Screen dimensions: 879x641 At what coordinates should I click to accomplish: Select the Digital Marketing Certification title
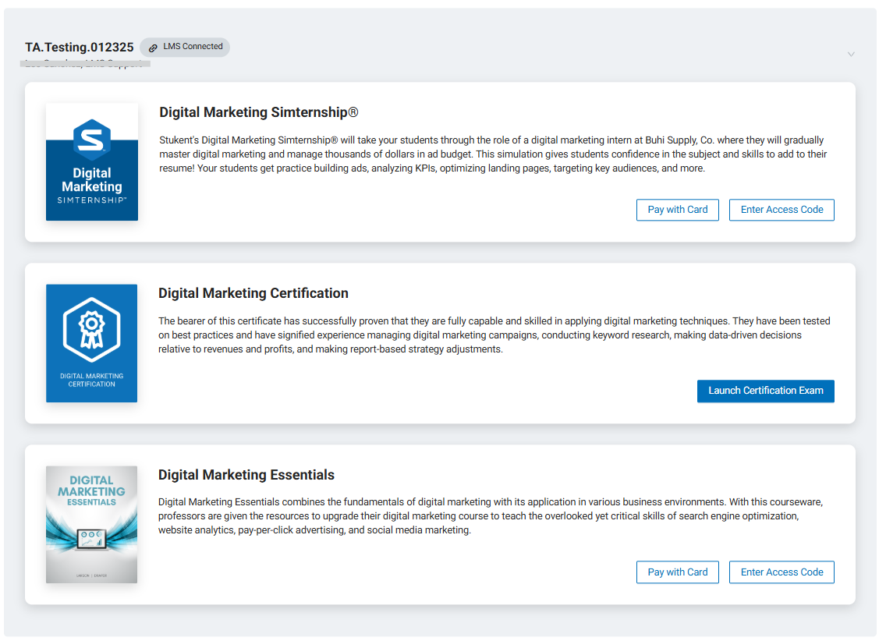point(253,293)
